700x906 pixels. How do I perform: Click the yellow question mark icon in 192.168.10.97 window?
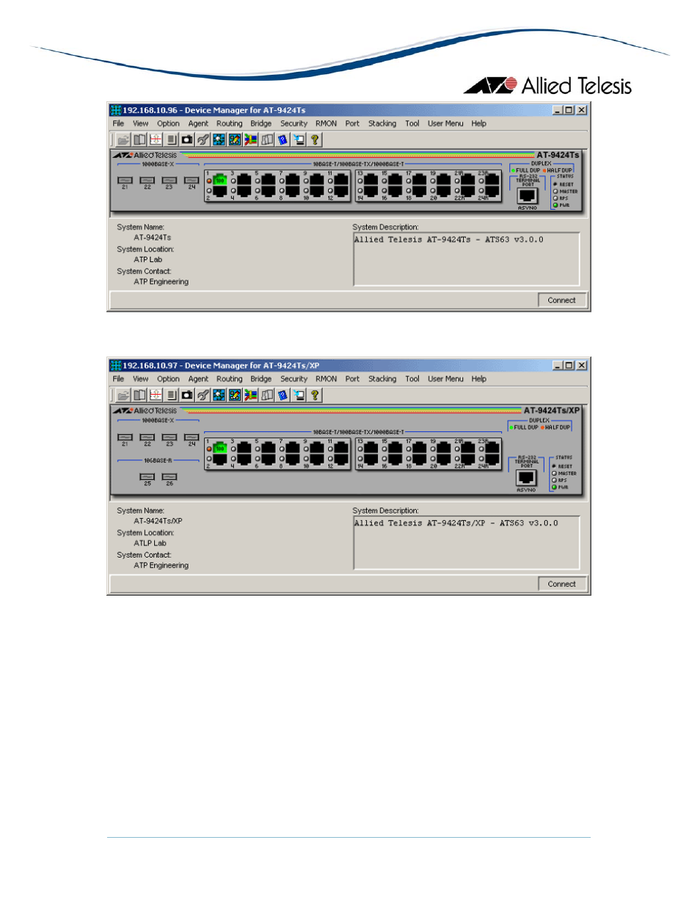point(315,395)
